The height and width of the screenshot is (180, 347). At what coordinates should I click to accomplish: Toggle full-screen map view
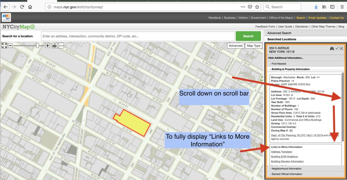click(4, 46)
